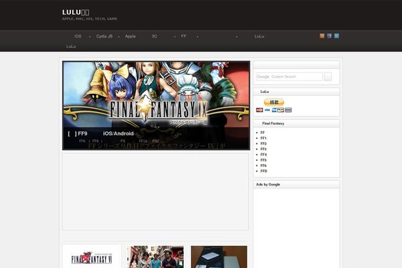Open the Cydia JB navigation menu item
Screen dimensions: 402x268
coord(104,36)
